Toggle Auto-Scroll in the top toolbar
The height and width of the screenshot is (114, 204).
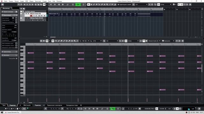[44, 4]
